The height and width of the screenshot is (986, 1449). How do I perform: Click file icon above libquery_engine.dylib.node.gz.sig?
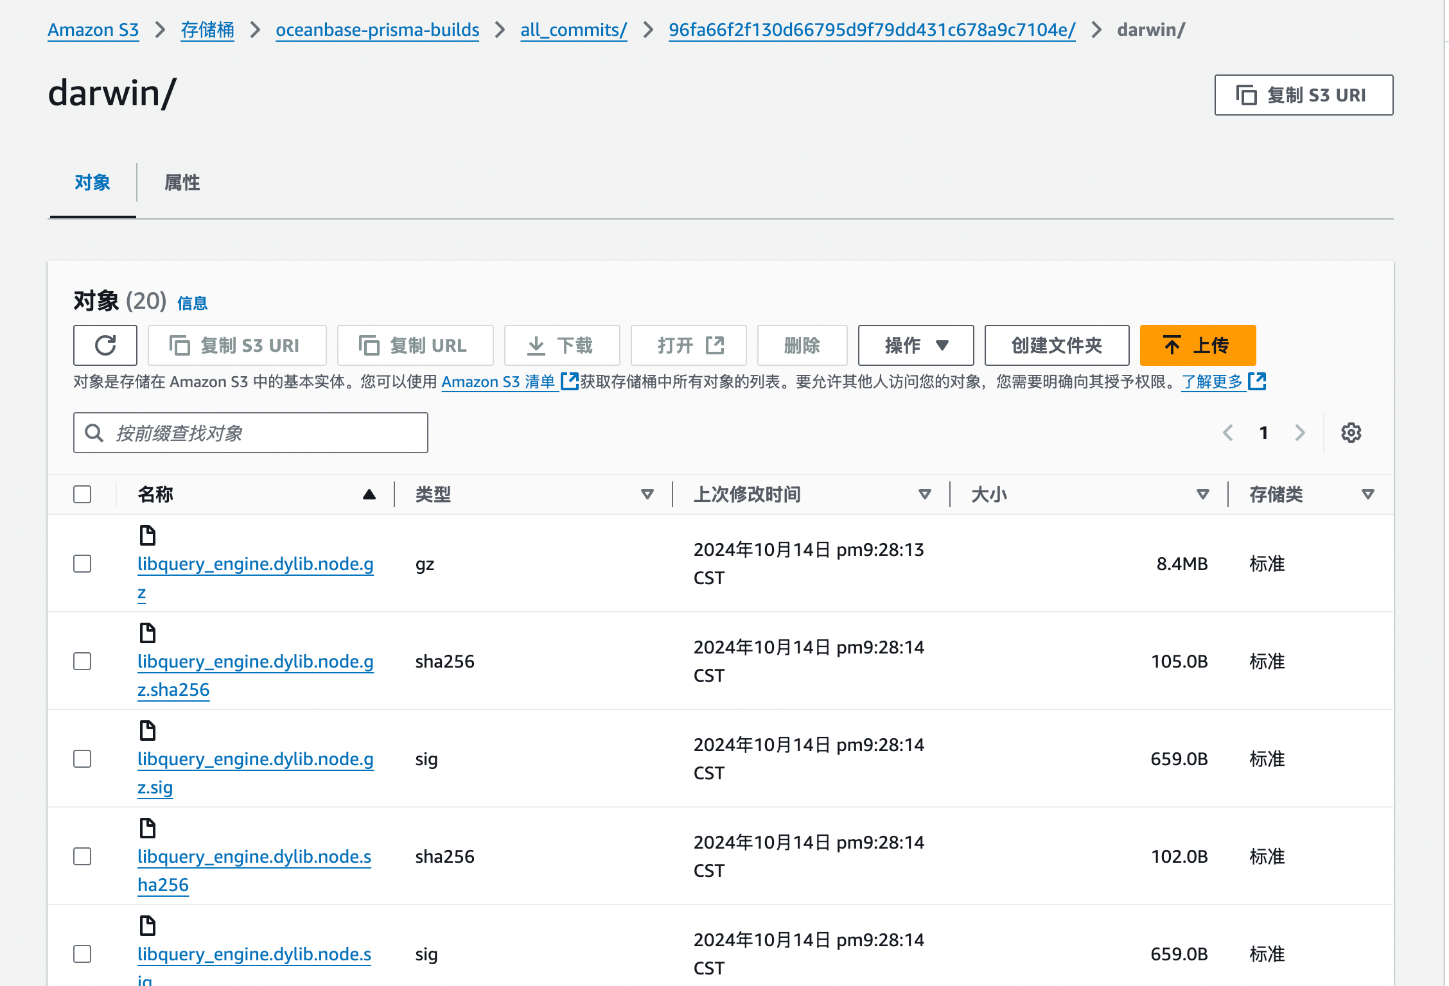148,730
